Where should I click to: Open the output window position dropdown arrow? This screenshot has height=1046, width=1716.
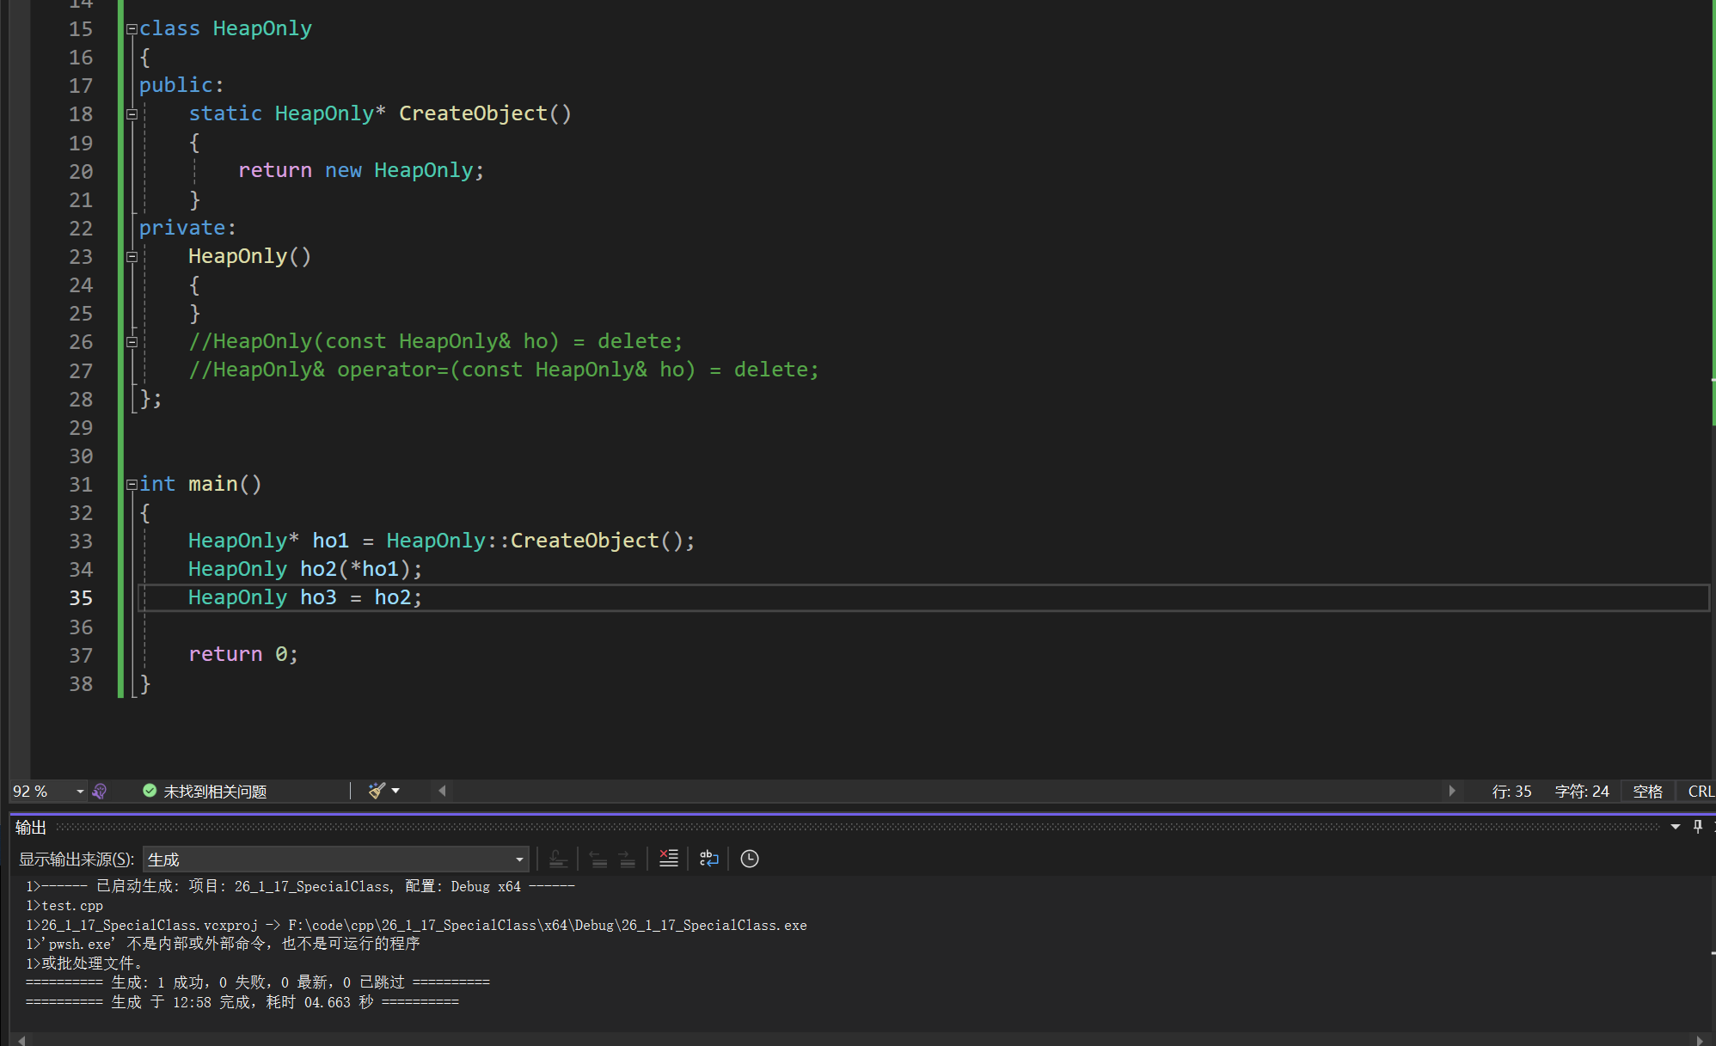tap(1675, 827)
